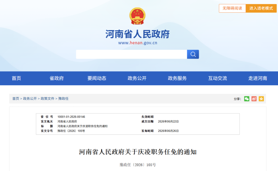Click the yellow star favorite icon

point(261,99)
